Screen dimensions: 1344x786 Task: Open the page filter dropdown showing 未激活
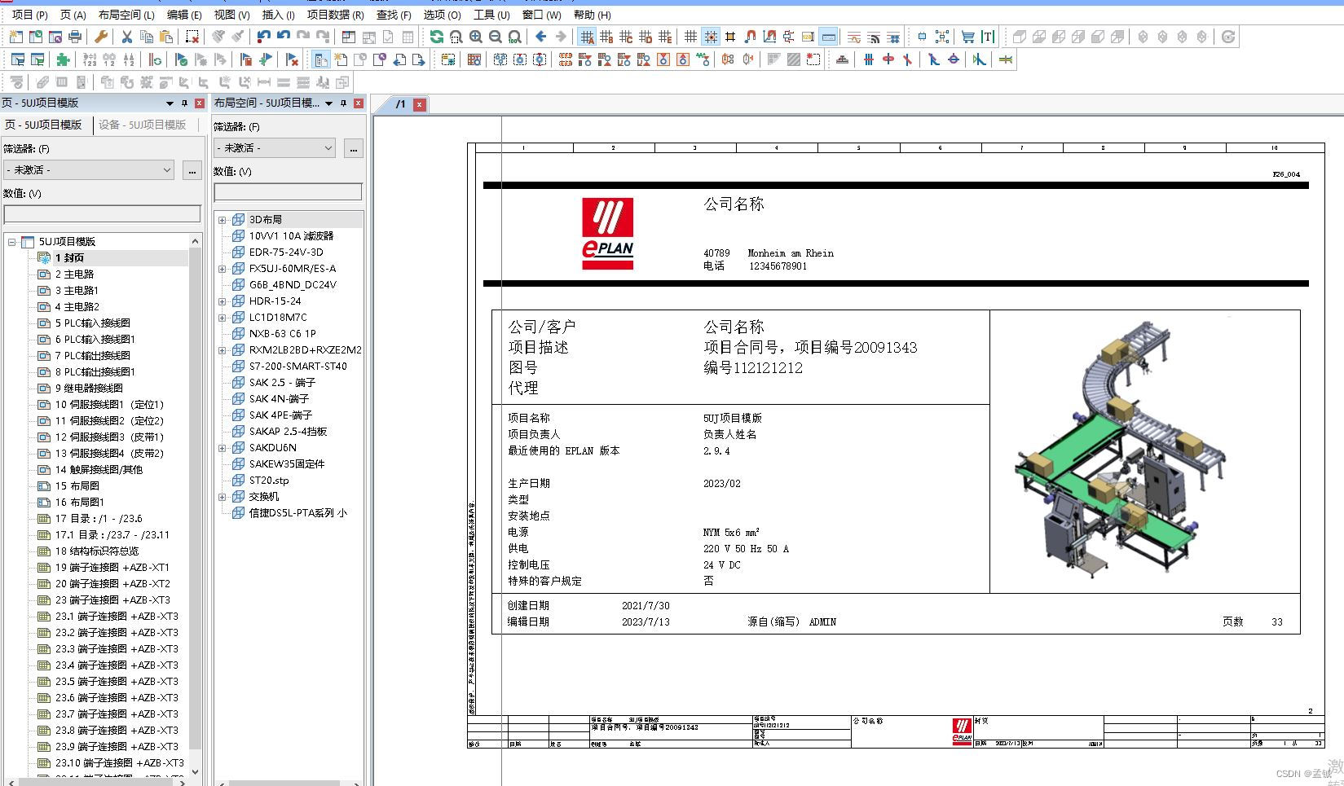(x=89, y=170)
